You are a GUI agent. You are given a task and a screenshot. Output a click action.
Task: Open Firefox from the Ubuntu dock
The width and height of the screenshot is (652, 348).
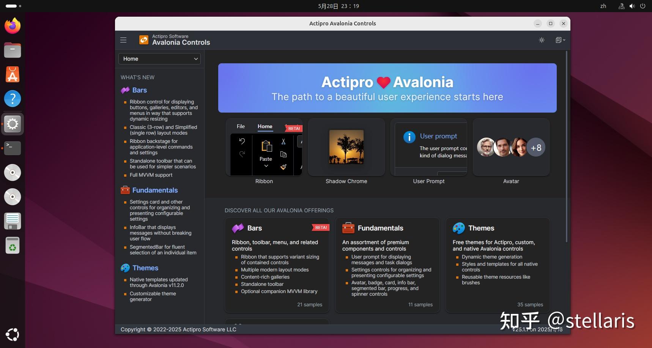click(x=12, y=25)
